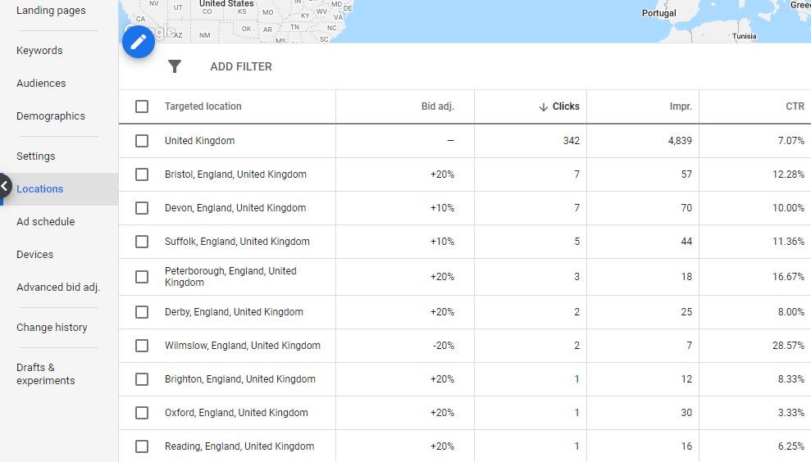Image resolution: width=811 pixels, height=462 pixels.
Task: Open the Ad schedule page
Action: [x=45, y=222]
